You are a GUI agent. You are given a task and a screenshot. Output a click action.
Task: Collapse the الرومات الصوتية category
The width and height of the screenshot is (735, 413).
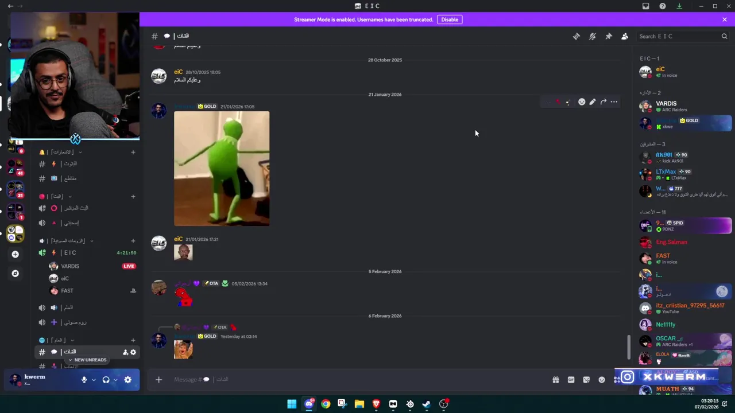(x=66, y=241)
